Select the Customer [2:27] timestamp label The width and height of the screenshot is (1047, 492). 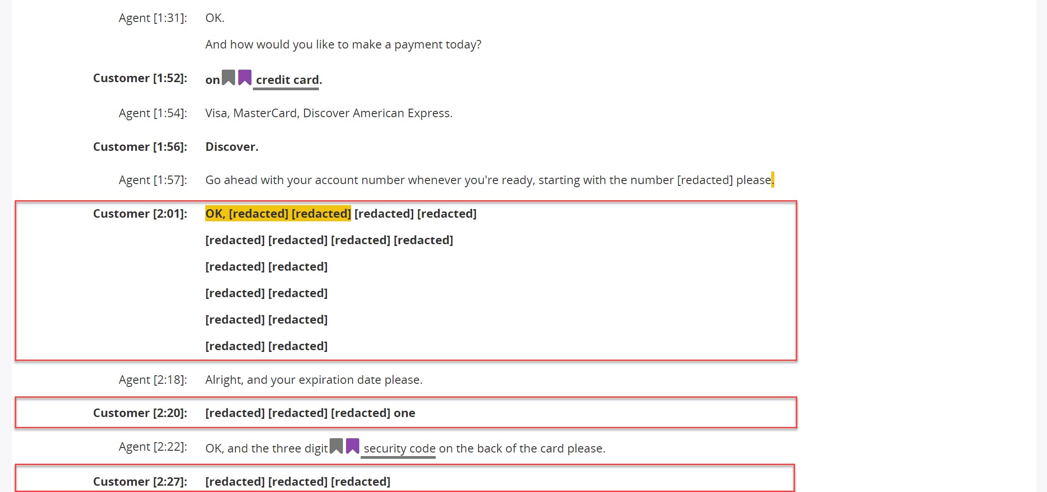tap(140, 482)
